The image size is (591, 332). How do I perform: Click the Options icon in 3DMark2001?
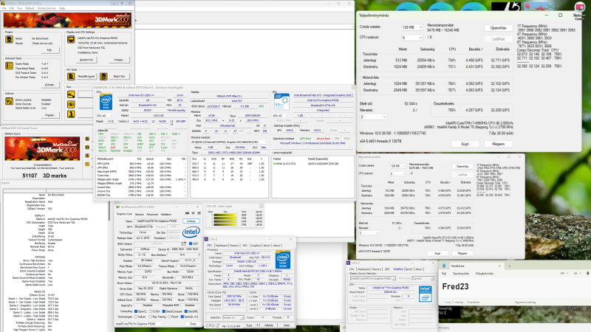9,101
